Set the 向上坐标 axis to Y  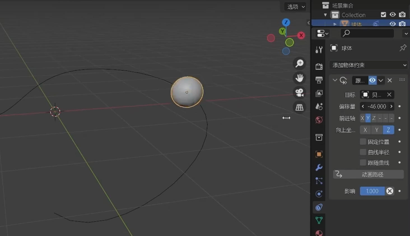pos(377,130)
